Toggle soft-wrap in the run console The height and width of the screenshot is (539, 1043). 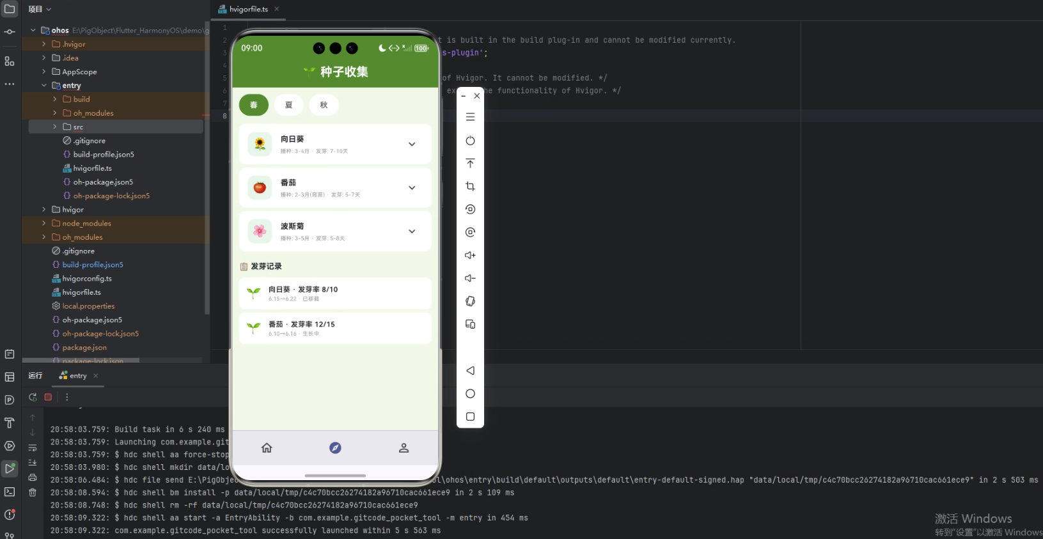coord(33,448)
